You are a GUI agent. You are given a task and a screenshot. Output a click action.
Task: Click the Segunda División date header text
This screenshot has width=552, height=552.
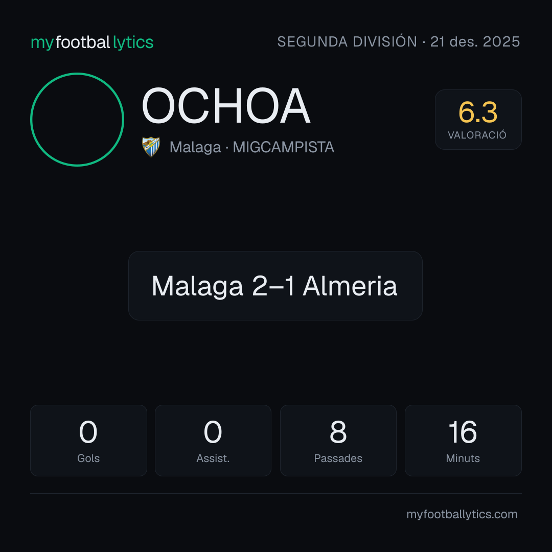(x=399, y=41)
